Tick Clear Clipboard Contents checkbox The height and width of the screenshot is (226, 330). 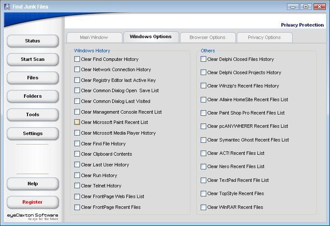pos(77,154)
